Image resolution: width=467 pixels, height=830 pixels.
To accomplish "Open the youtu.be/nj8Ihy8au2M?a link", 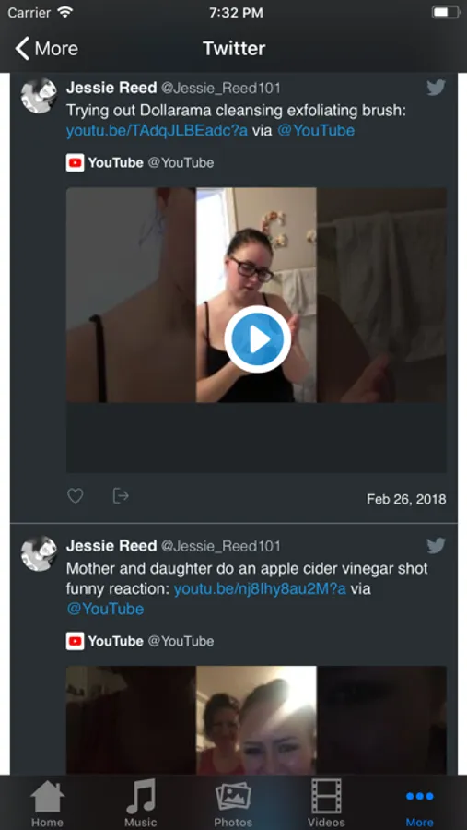I will click(x=260, y=588).
